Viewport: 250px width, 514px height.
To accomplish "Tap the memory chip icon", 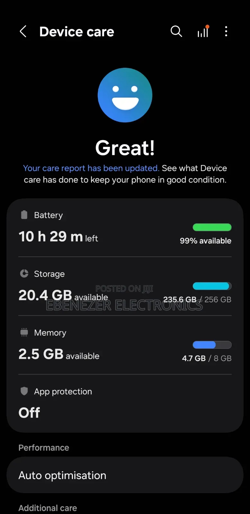I will click(x=24, y=332).
